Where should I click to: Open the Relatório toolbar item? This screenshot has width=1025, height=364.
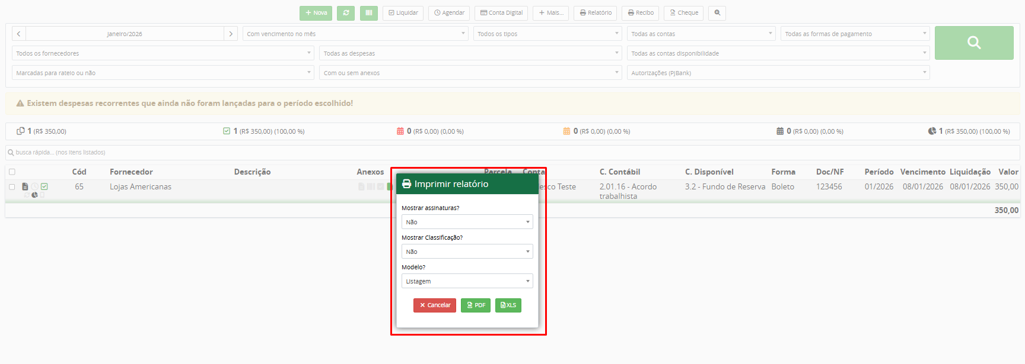(x=595, y=13)
